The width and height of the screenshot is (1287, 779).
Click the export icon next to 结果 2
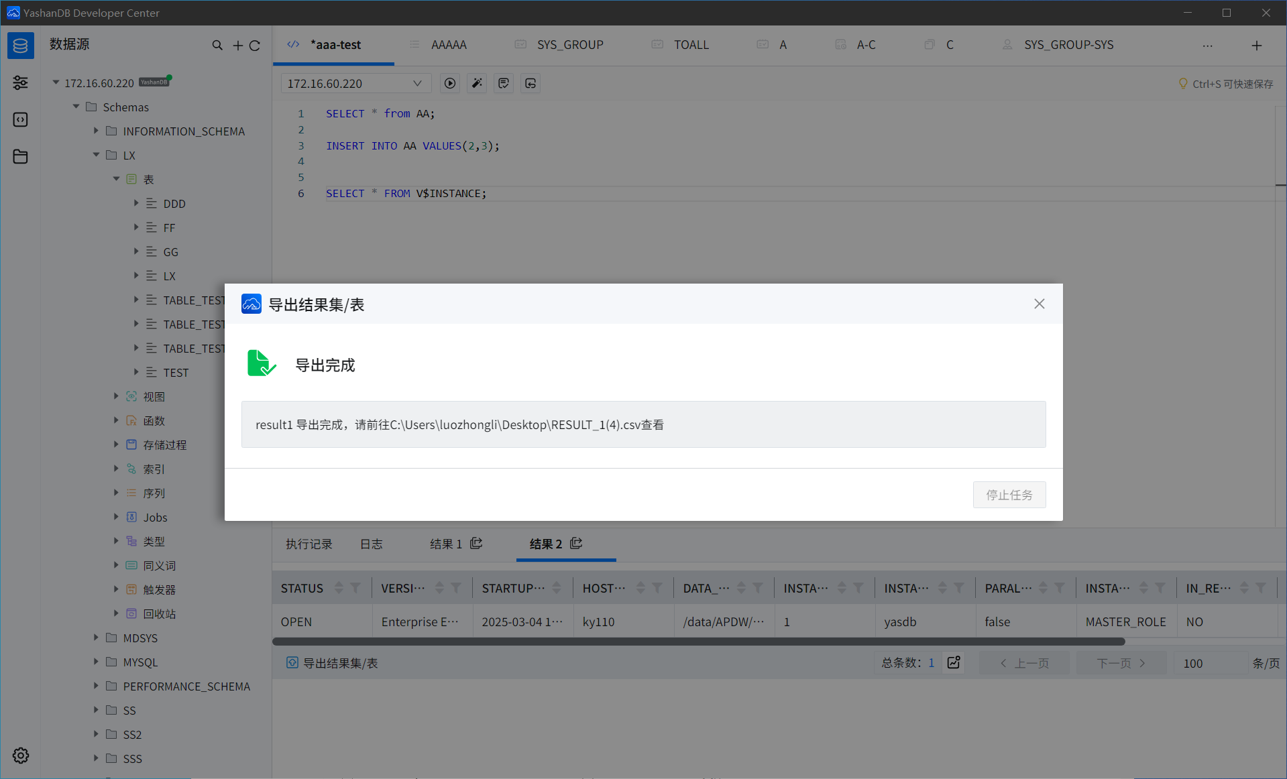(x=576, y=543)
